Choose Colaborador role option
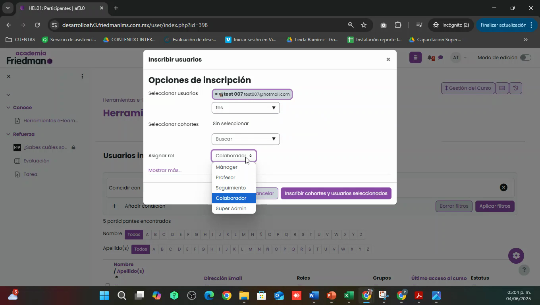 pyautogui.click(x=233, y=198)
